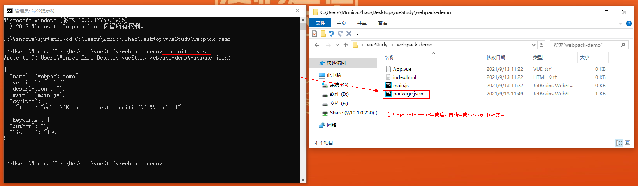Click webpack-demo in the address breadcrumb
This screenshot has height=186, width=638.
tap(415, 45)
